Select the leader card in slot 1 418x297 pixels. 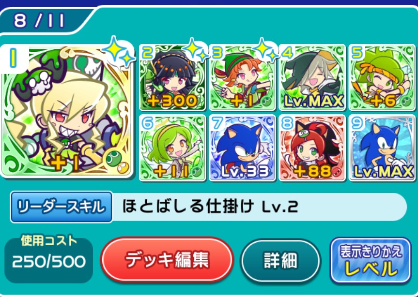click(67, 111)
